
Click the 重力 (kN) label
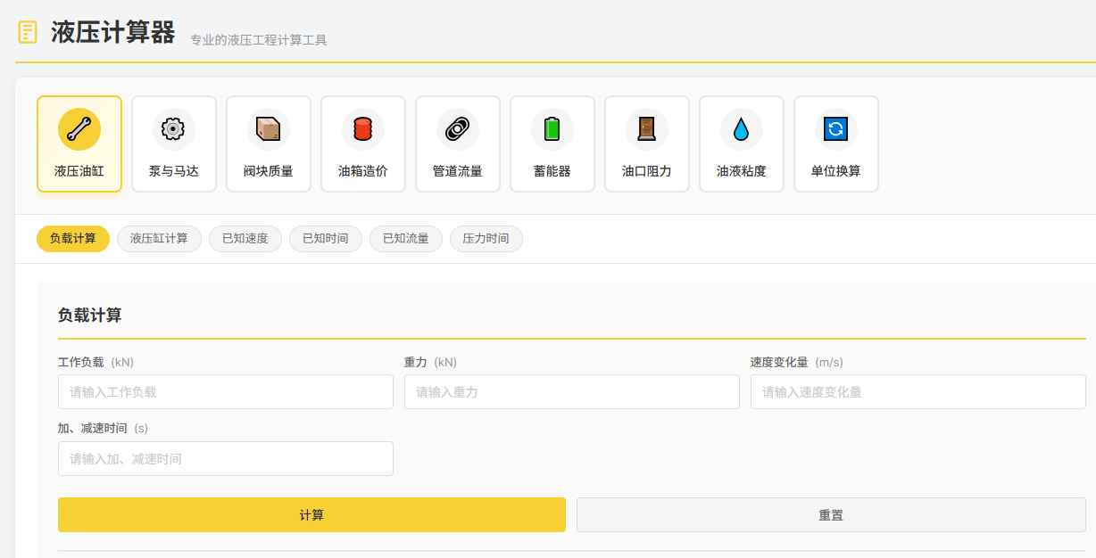(430, 362)
